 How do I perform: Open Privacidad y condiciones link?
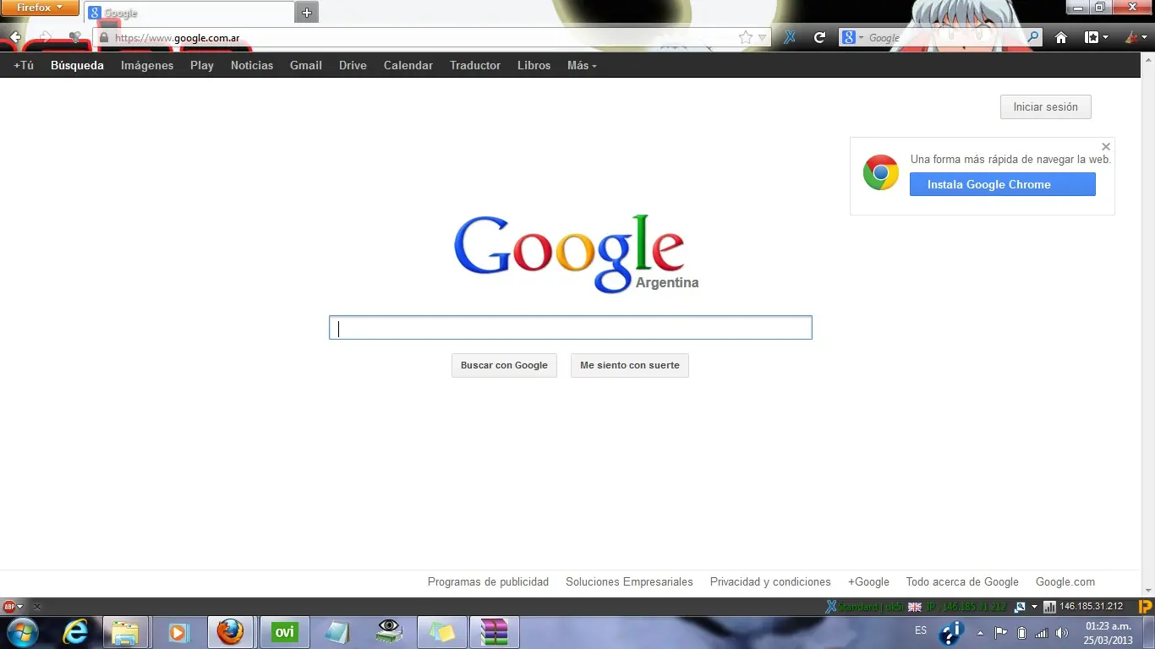[770, 581]
